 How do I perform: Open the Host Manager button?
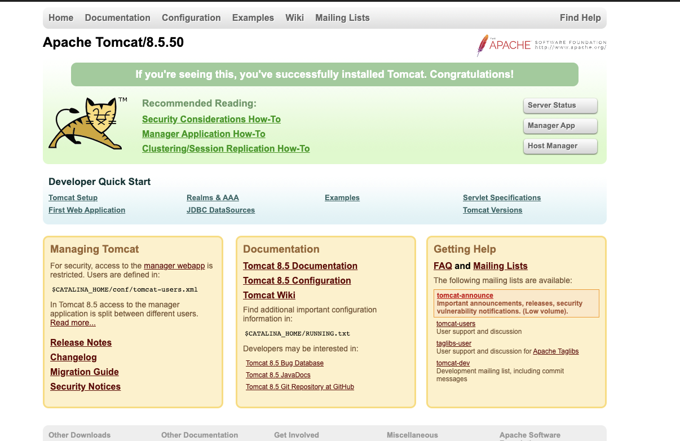coord(560,146)
